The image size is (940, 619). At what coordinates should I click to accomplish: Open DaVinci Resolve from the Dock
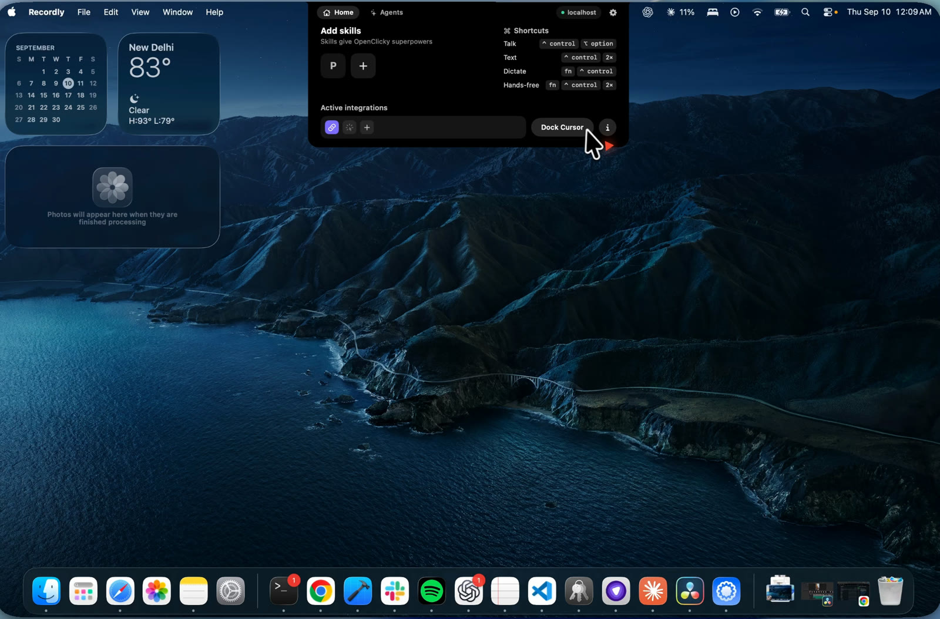point(690,591)
